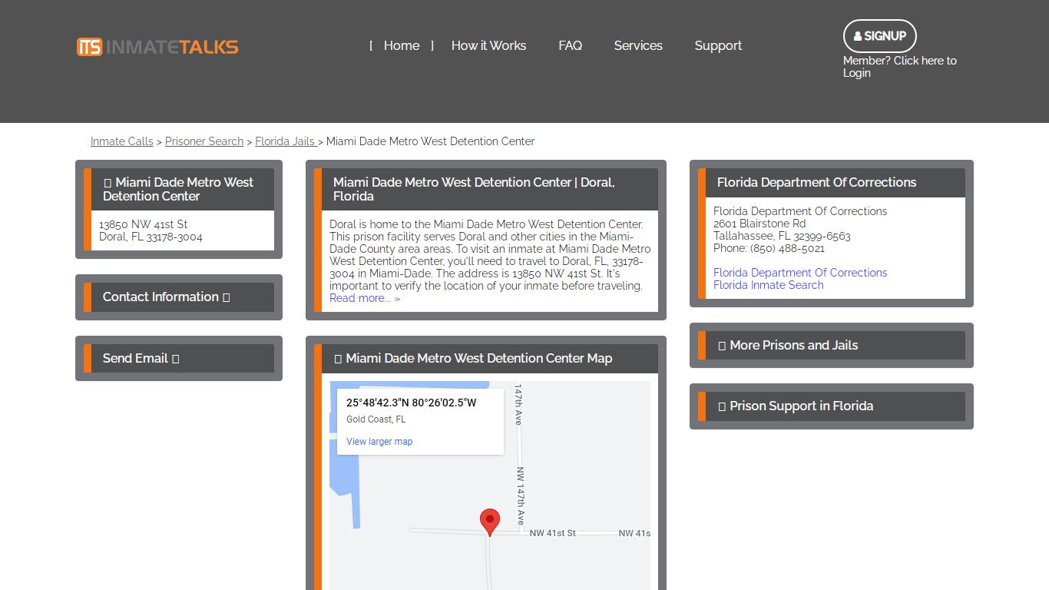1049x590 pixels.
Task: Open the How it Works page
Action: (x=488, y=45)
